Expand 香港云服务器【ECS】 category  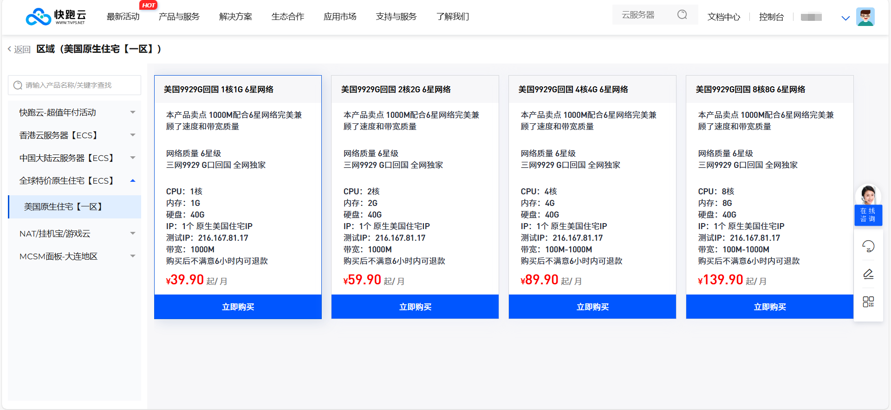point(133,135)
